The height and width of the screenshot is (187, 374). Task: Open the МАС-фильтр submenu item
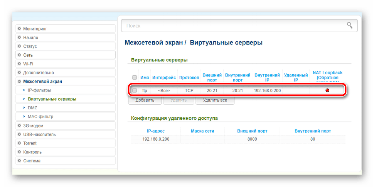[x=40, y=116]
